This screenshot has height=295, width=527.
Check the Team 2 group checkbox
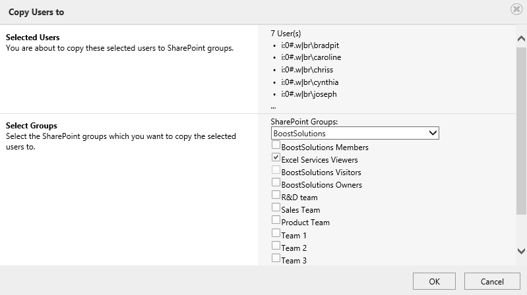coord(276,247)
